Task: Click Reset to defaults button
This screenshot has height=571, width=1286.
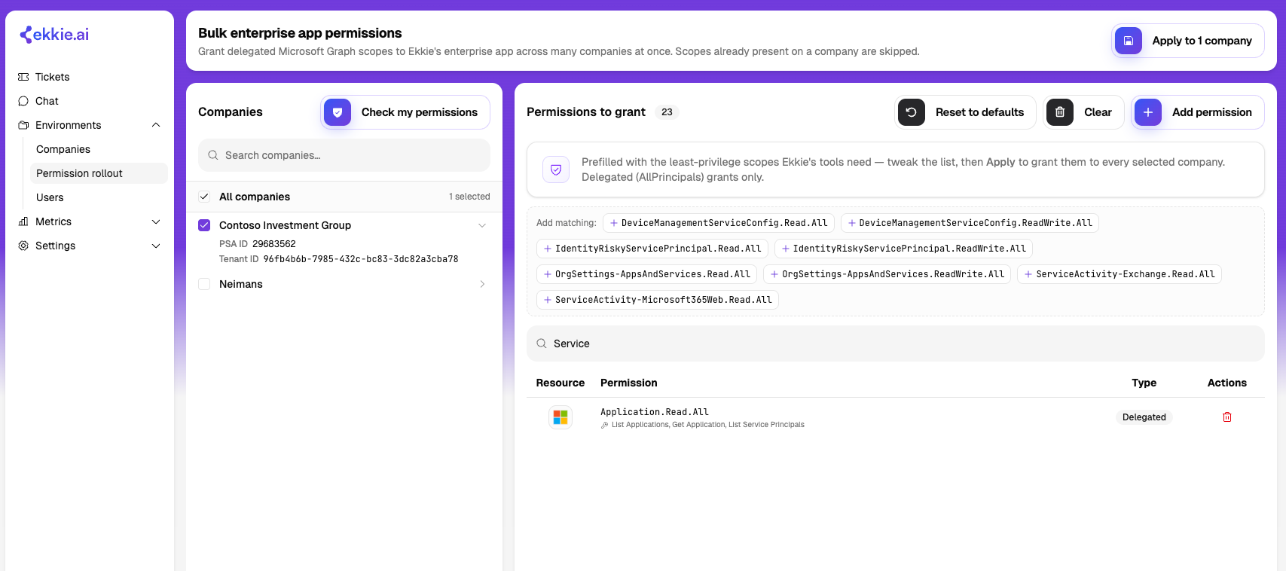Action: coord(965,112)
